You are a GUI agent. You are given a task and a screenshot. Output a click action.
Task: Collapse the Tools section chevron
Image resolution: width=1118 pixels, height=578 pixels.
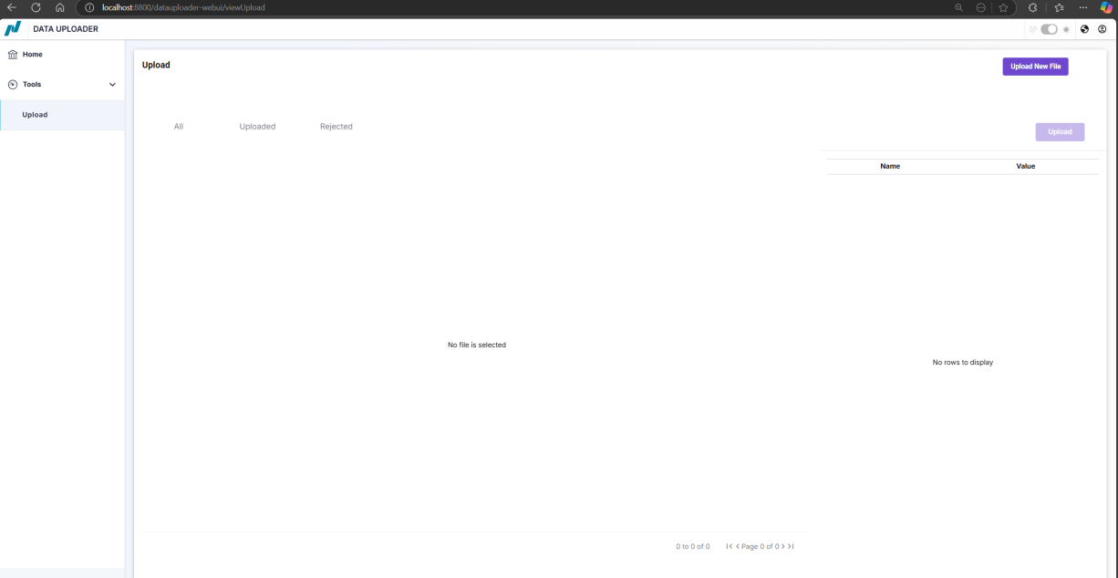point(112,85)
